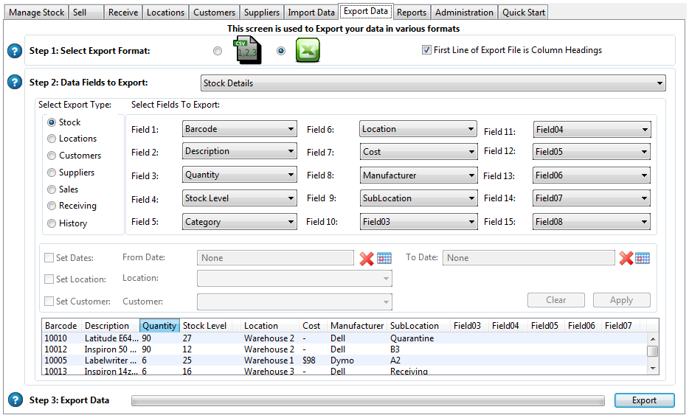
Task: Click the Apply button
Action: click(x=621, y=300)
